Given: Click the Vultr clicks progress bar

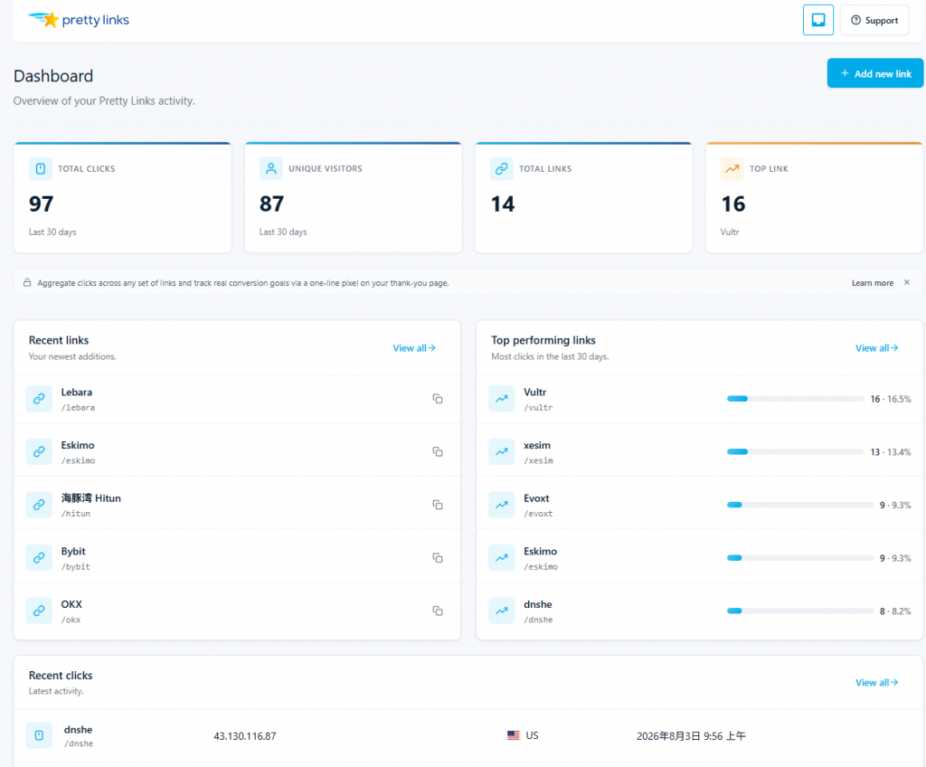Looking at the screenshot, I should click(x=795, y=399).
